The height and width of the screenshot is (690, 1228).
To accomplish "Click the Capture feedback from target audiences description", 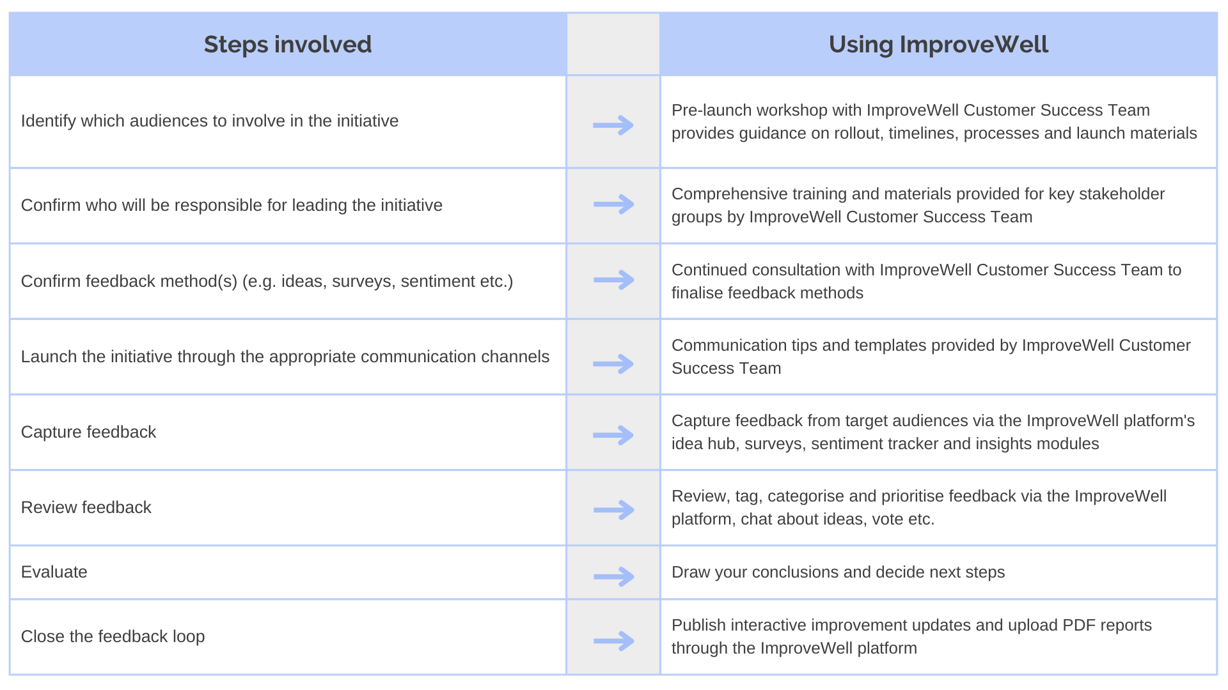I will pyautogui.click(x=933, y=432).
